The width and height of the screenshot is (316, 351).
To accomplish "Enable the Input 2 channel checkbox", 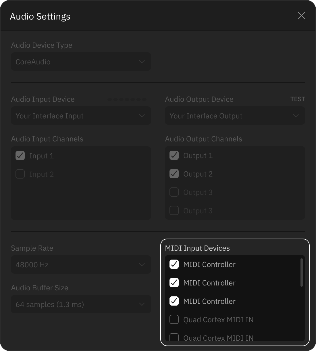I will coord(20,174).
